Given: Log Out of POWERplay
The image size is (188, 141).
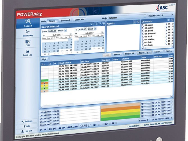Looking at the screenshot, I should click(x=27, y=131).
